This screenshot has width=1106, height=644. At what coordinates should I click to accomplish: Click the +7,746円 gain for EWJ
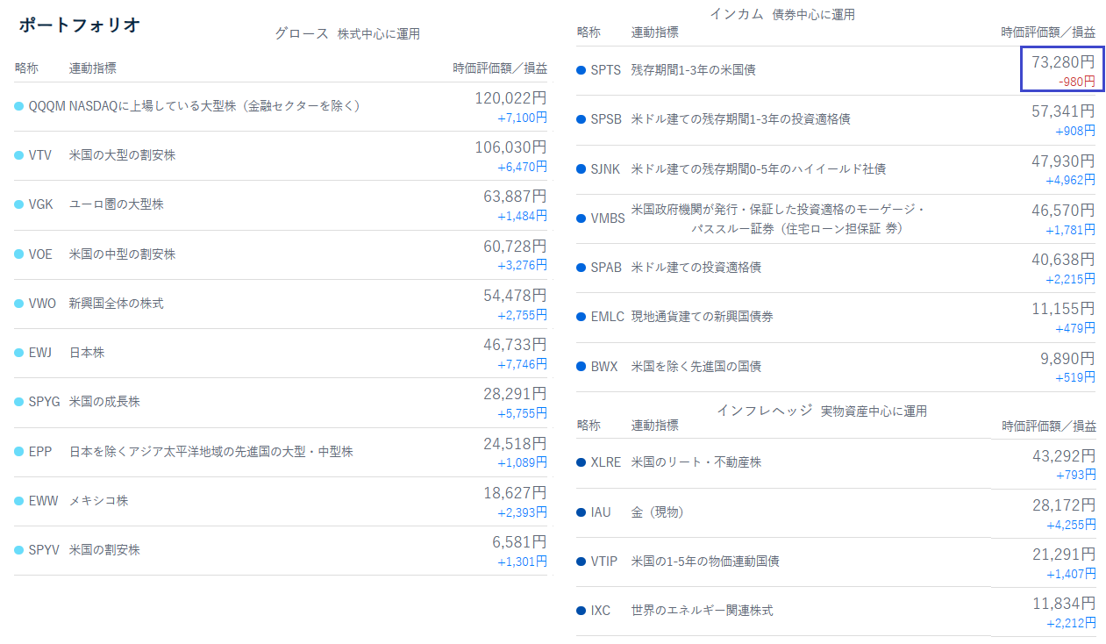point(522,363)
